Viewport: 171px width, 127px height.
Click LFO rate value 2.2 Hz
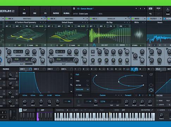103,101
